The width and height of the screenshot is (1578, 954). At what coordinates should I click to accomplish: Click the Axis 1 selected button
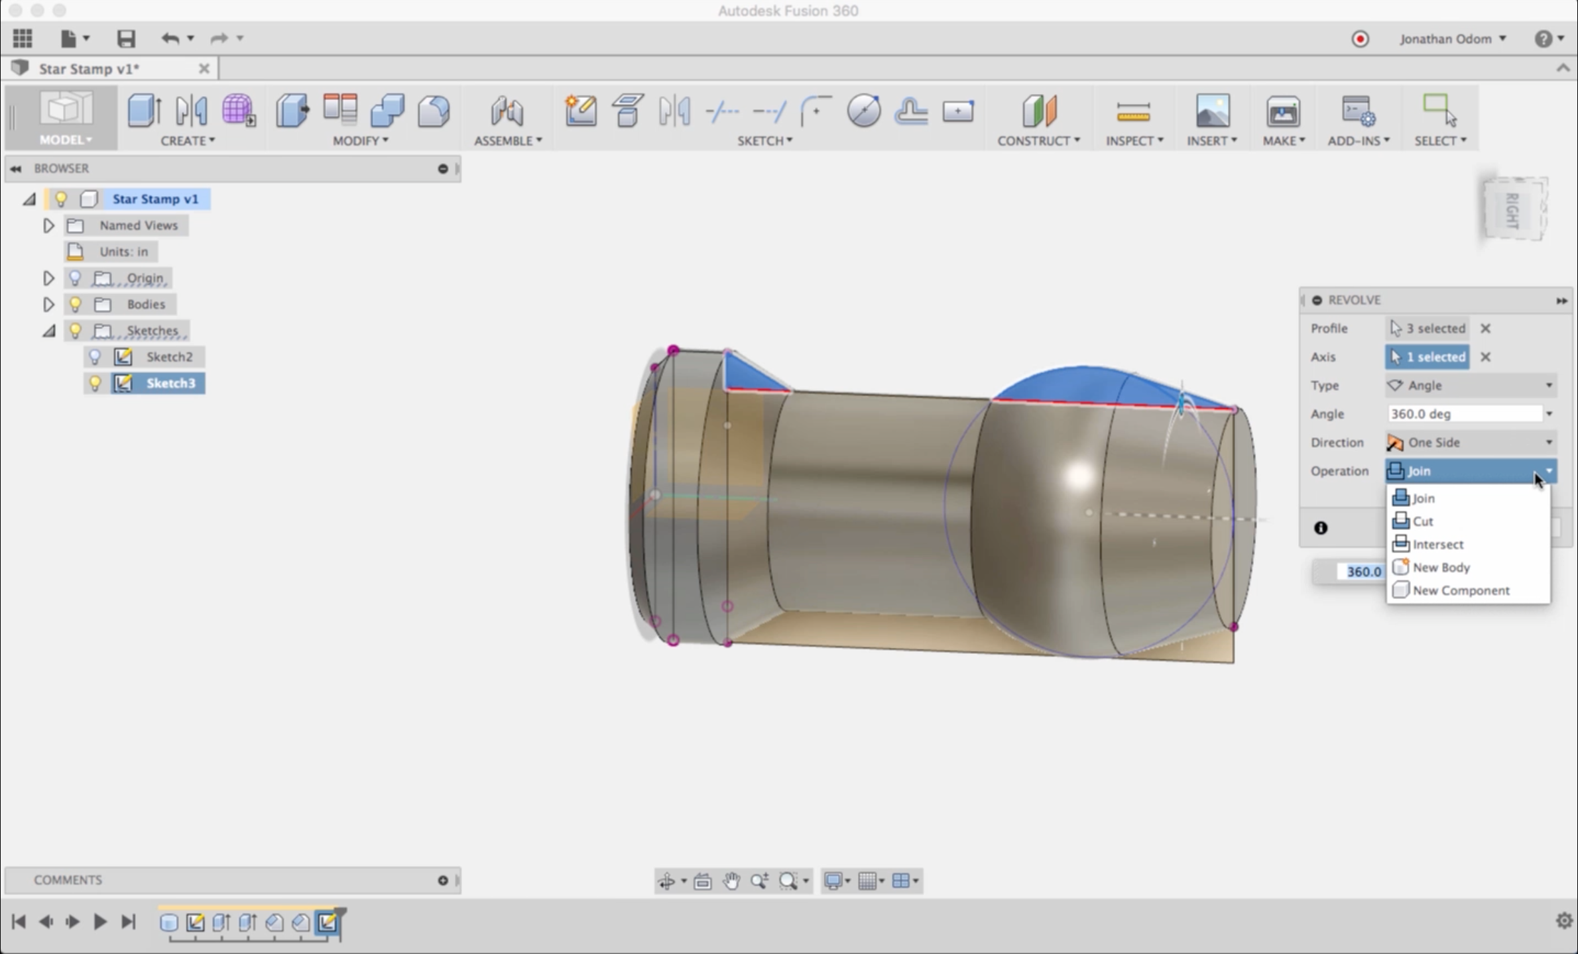pos(1427,357)
